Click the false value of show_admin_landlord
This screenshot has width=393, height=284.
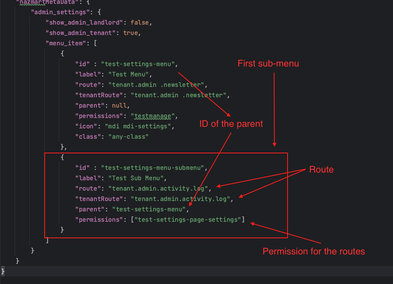click(140, 23)
